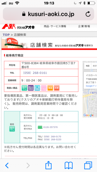This screenshot has height=172, width=97.
Task: Tap the 営業時間 table label
Action: (12, 81)
